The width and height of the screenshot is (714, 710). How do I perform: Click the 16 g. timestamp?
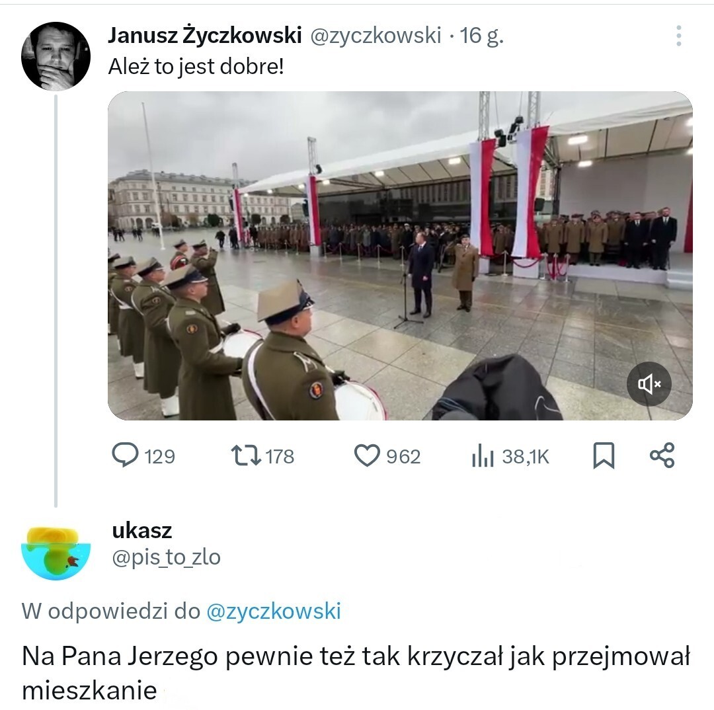coord(481,36)
